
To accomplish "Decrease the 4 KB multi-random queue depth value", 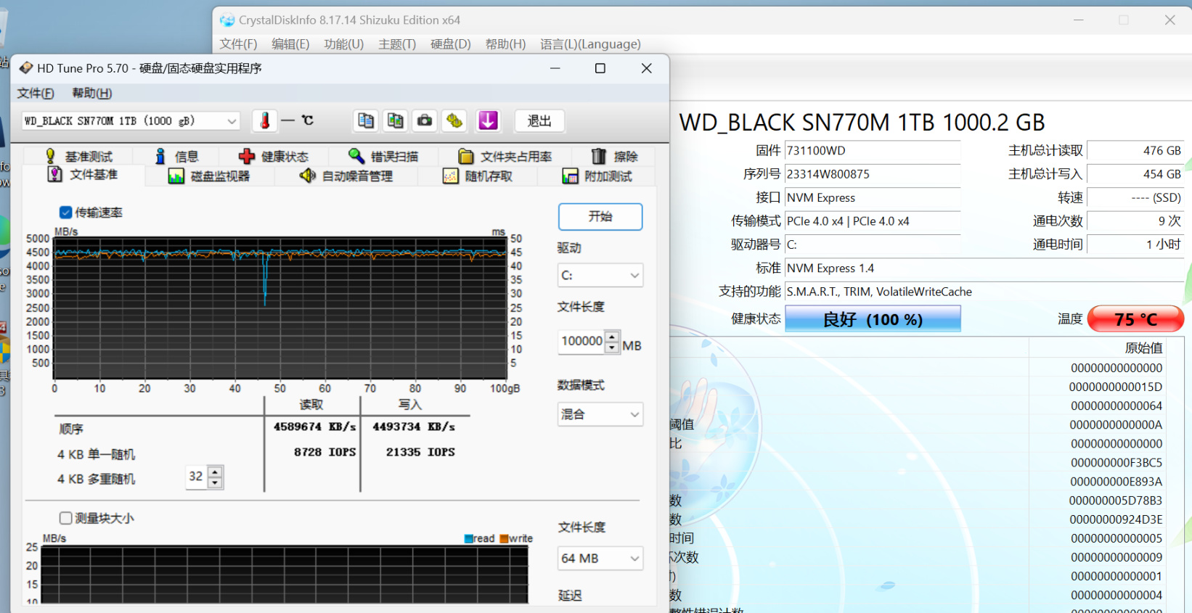I will click(x=215, y=482).
